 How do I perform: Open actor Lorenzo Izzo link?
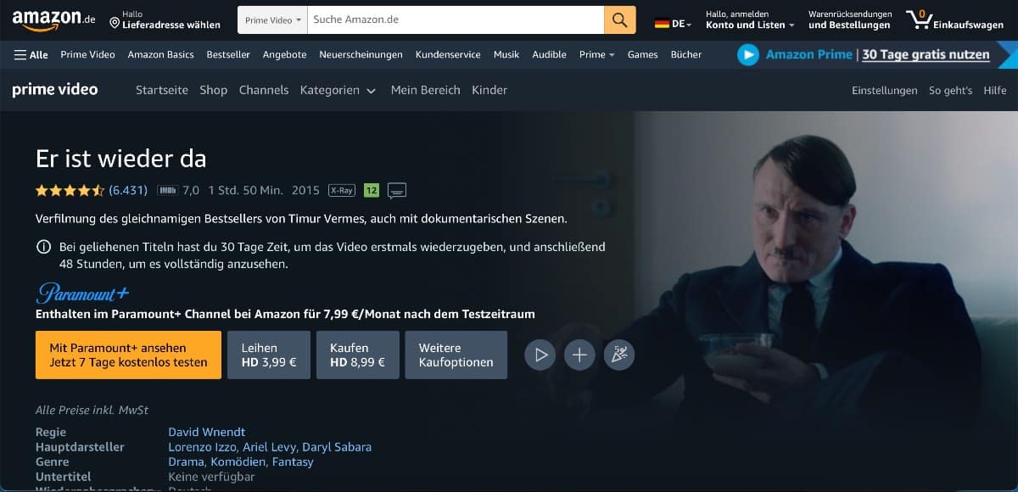[x=204, y=447]
